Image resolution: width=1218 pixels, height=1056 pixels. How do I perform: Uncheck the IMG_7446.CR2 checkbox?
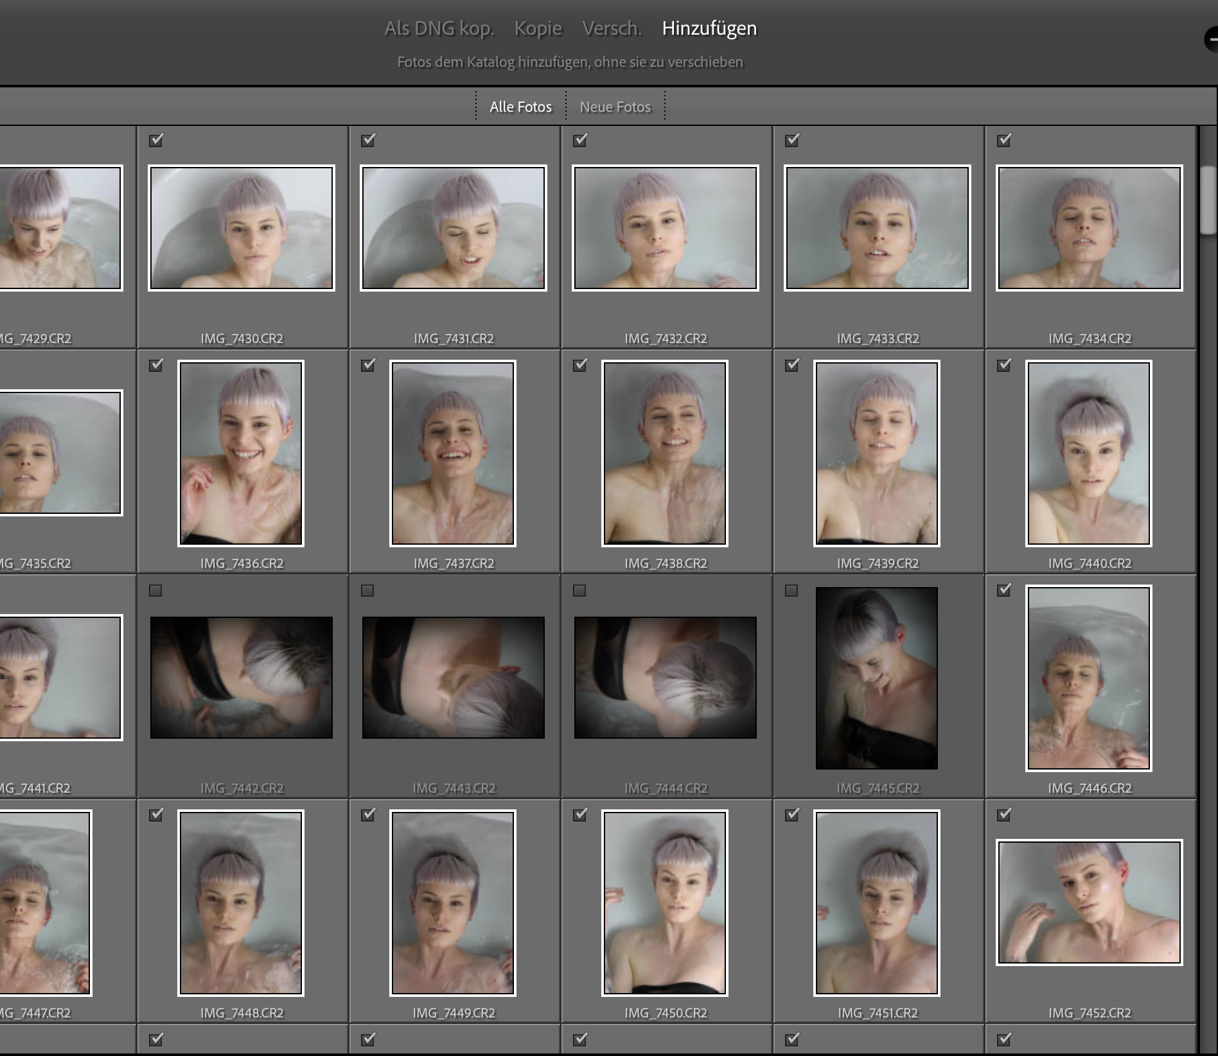[x=1004, y=590]
